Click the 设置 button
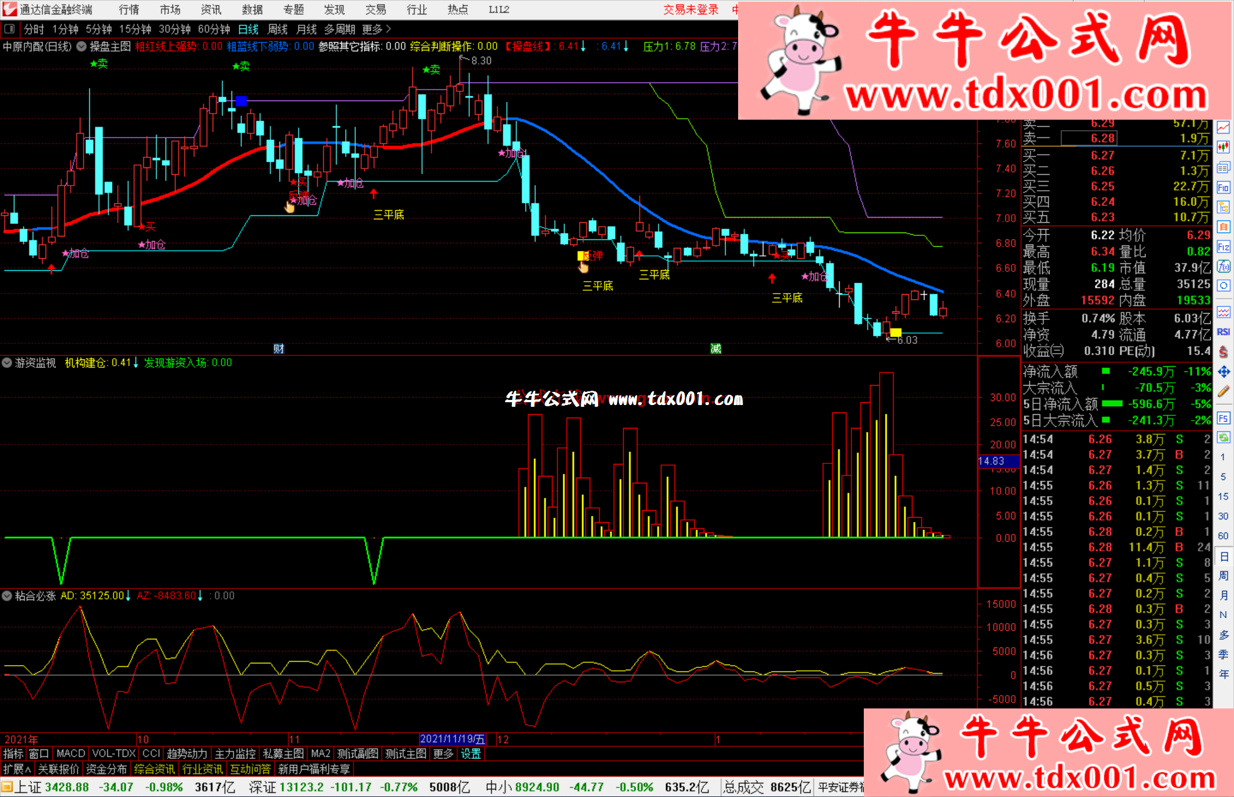 point(471,754)
